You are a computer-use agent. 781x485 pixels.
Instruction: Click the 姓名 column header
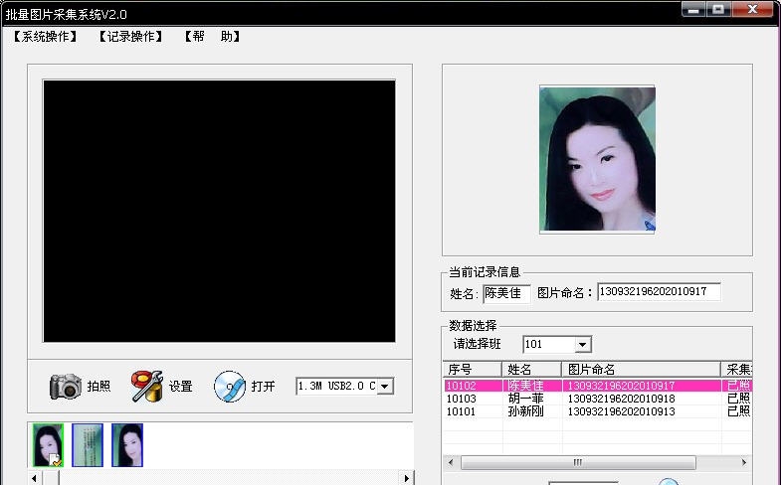pyautogui.click(x=532, y=369)
